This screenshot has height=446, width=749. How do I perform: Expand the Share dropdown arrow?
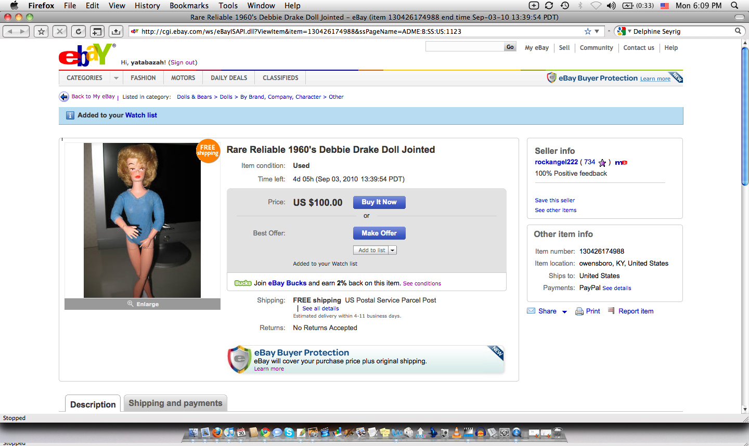click(x=564, y=311)
